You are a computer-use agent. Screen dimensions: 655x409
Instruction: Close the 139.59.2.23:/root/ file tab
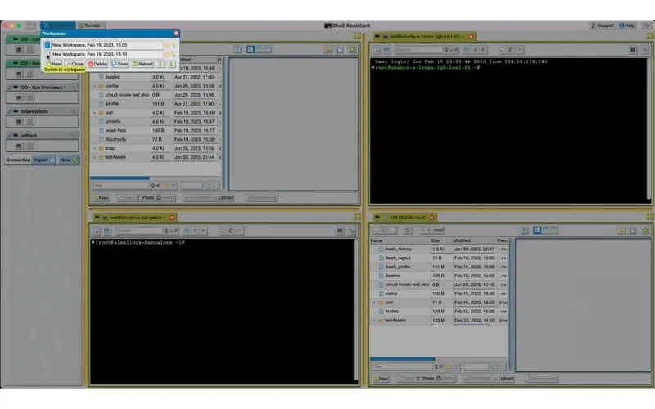pyautogui.click(x=431, y=218)
